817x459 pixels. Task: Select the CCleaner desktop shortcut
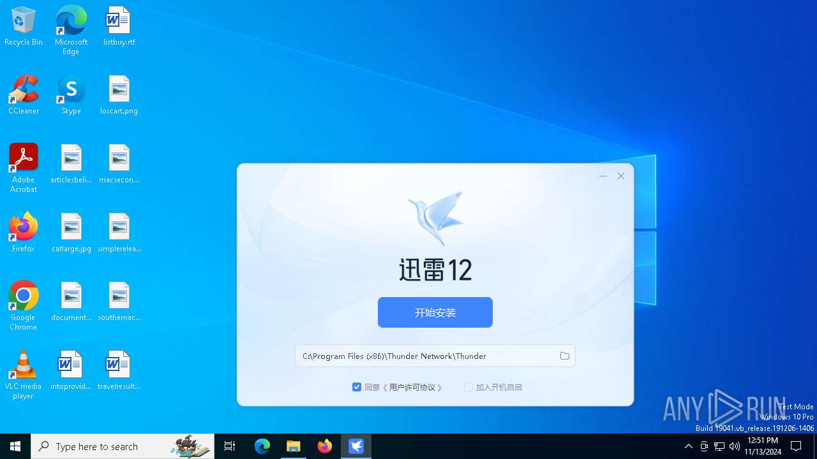pyautogui.click(x=24, y=95)
